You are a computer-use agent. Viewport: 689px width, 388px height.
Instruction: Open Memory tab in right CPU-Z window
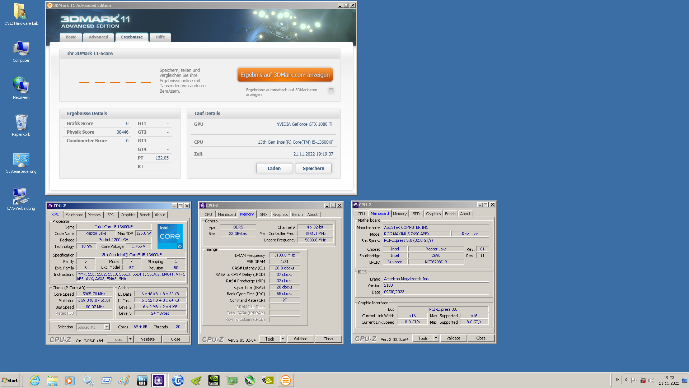coord(400,214)
